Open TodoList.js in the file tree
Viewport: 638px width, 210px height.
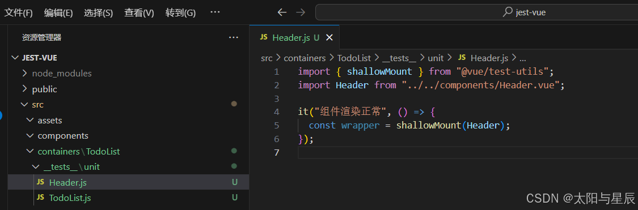click(x=128, y=198)
